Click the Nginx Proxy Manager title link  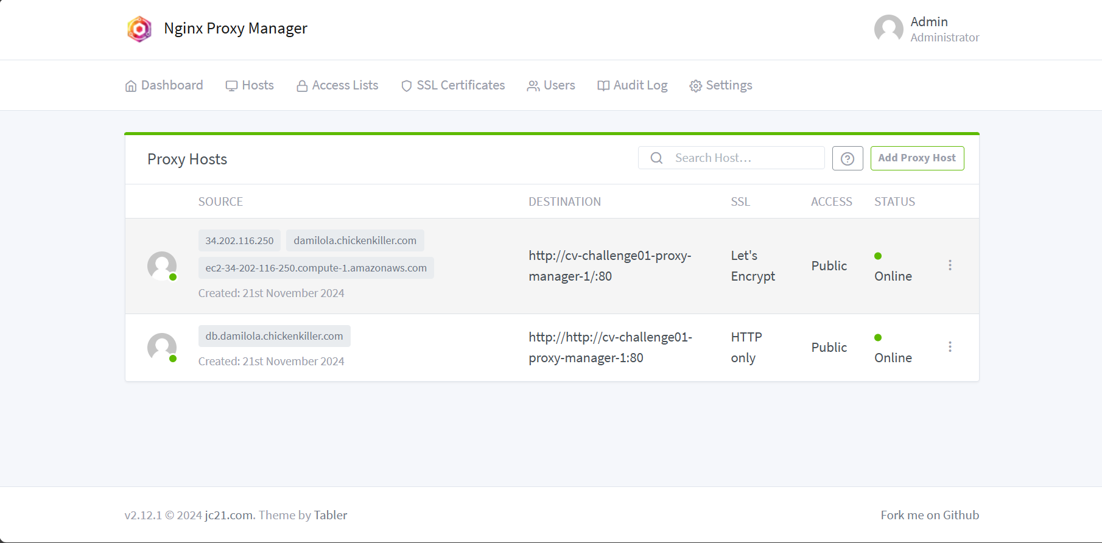236,29
